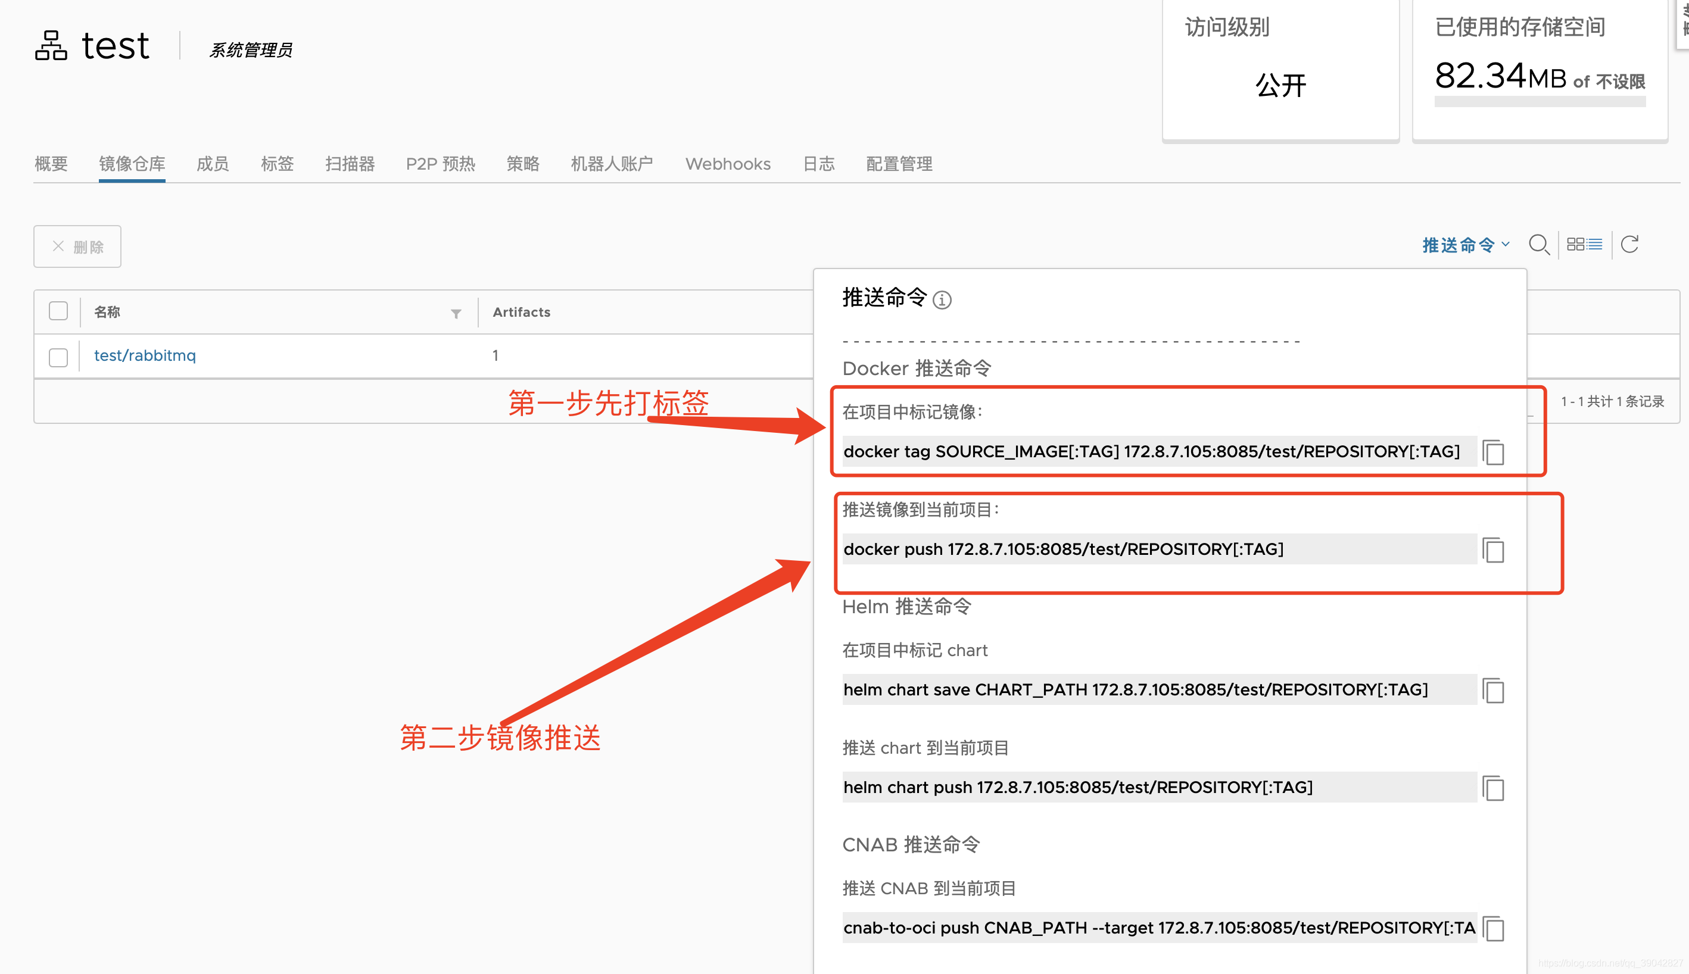Click the artifacts count 1 for test/rabbitmq
This screenshot has width=1689, height=974.
tap(495, 356)
